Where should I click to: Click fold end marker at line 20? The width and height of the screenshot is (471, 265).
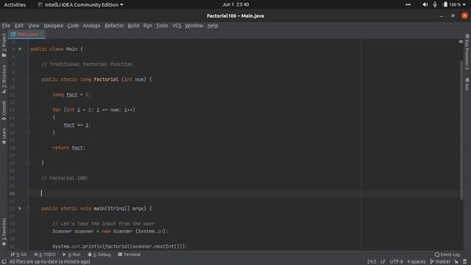(29, 163)
